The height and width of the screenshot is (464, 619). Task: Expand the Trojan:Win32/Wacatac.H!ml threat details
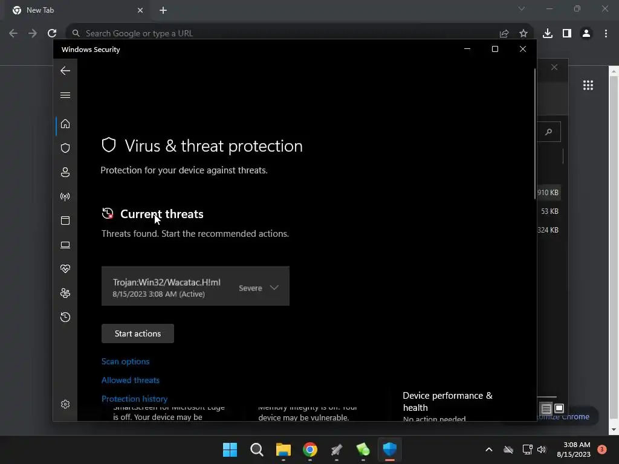274,288
